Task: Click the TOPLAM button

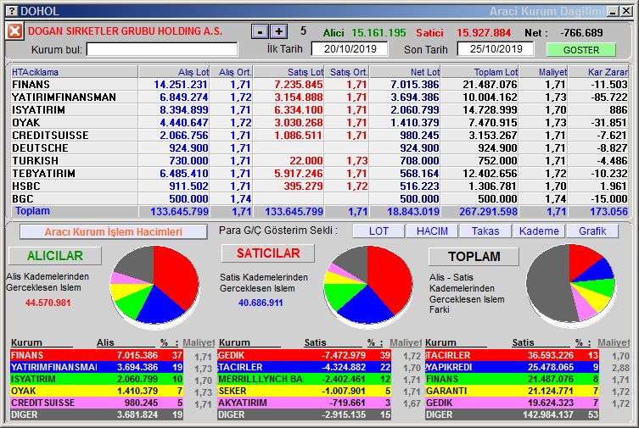Action: coord(474,256)
